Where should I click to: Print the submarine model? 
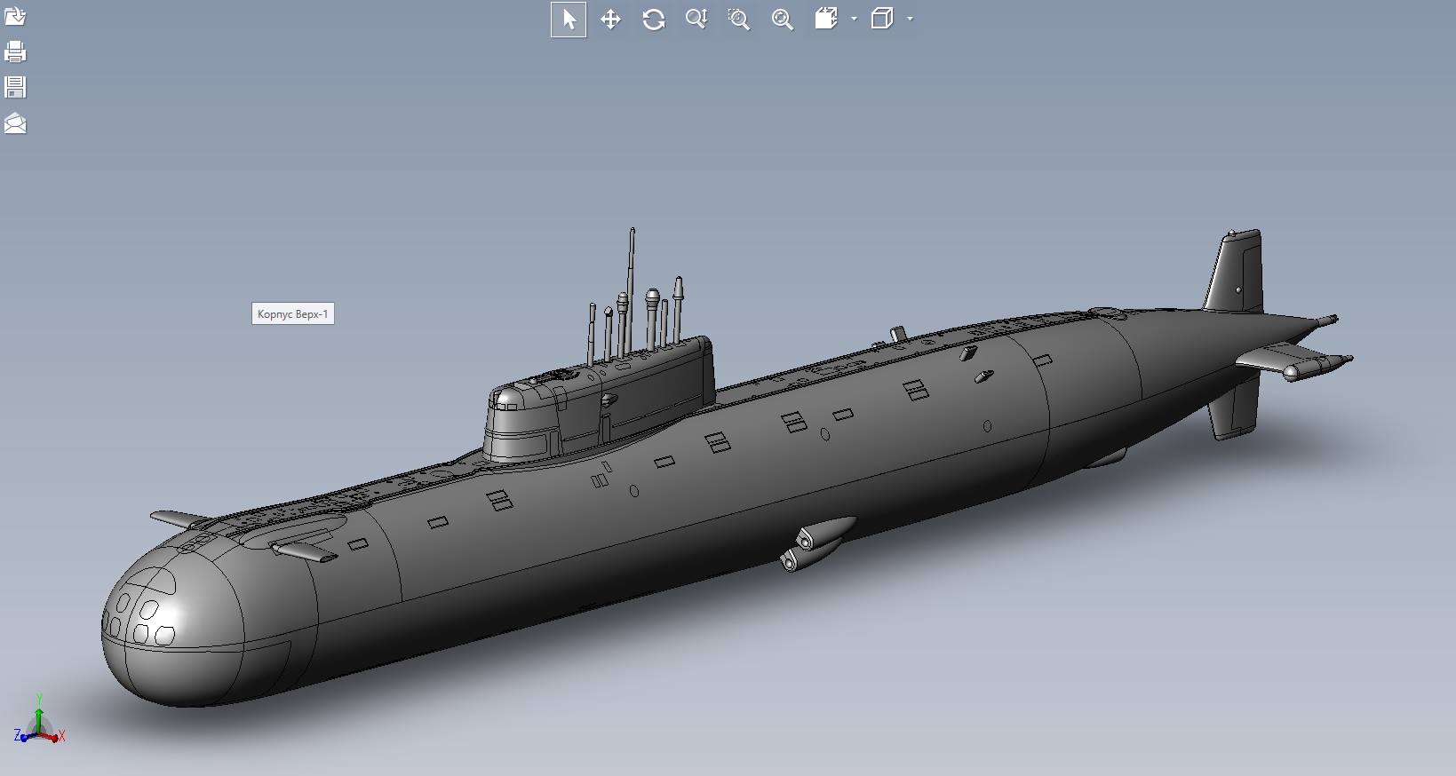(15, 52)
